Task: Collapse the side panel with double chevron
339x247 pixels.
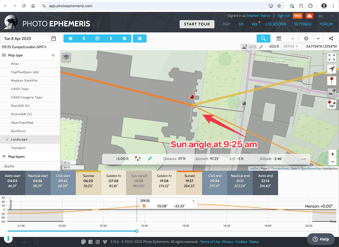Action: (53, 55)
